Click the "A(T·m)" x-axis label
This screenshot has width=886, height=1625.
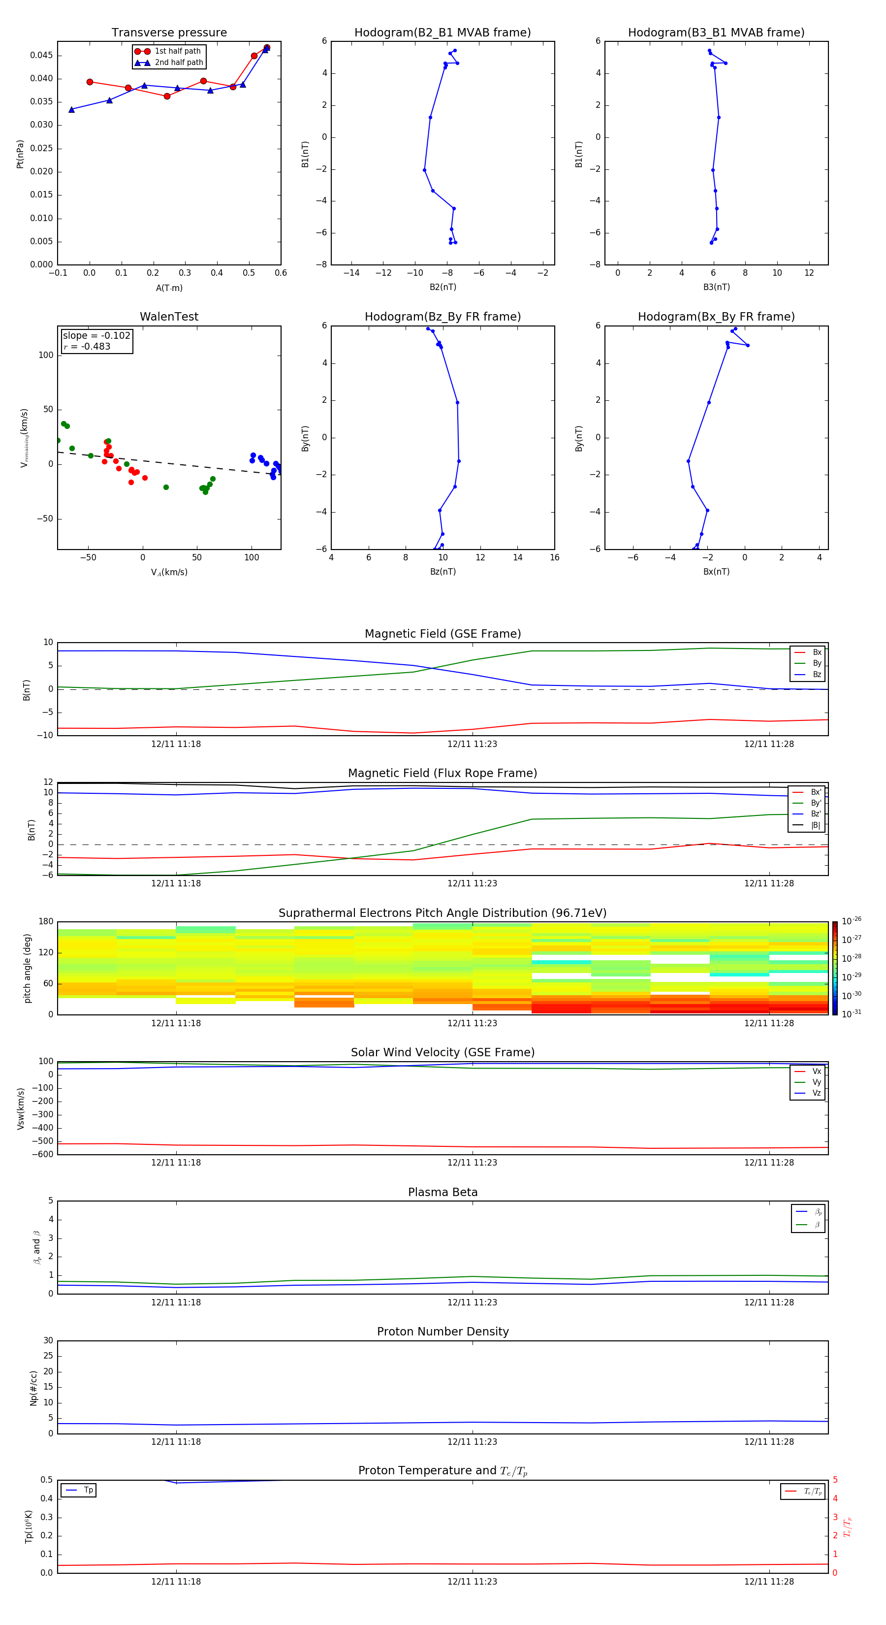(x=169, y=288)
